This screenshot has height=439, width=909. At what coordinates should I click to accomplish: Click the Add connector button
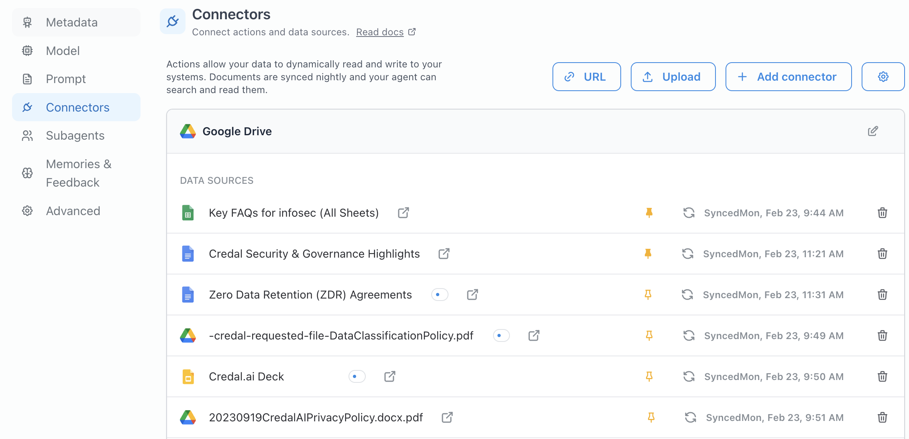point(788,77)
